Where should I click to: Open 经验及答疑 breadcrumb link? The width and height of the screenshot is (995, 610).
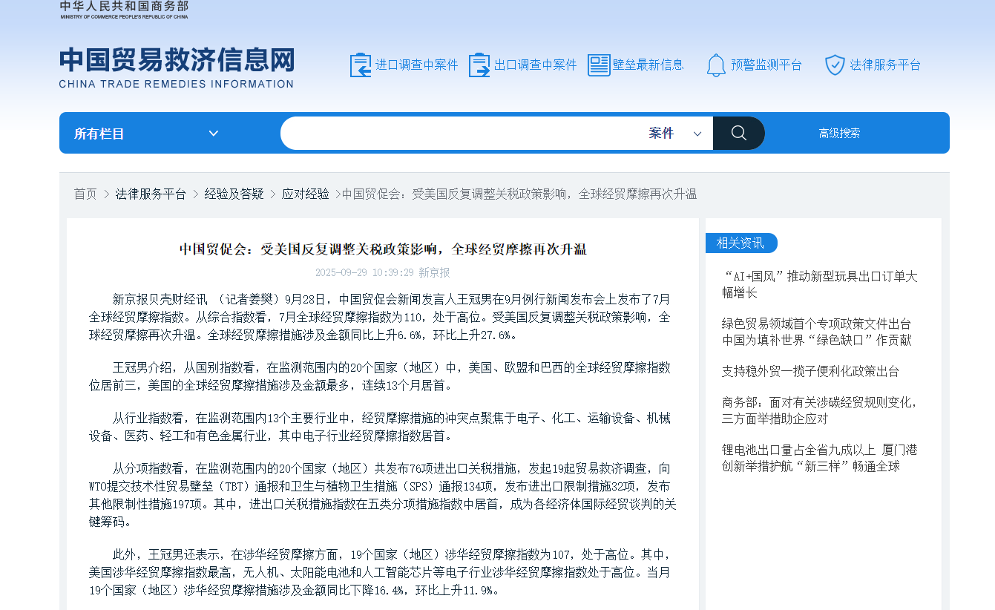(234, 194)
